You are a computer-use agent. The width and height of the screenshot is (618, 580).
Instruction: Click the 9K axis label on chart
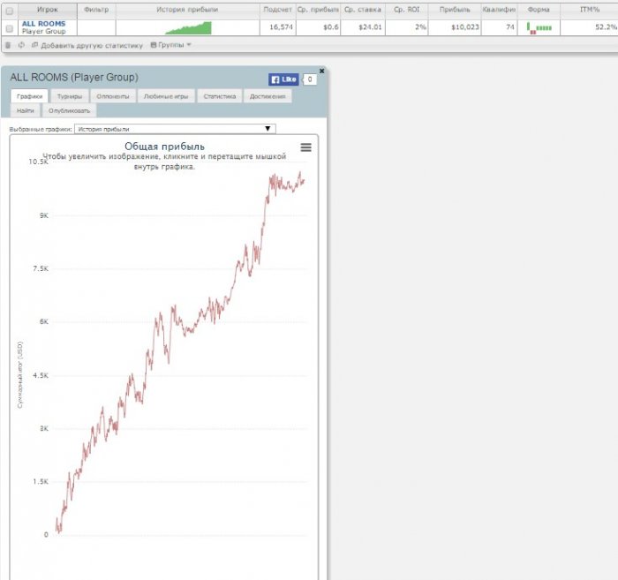point(44,215)
